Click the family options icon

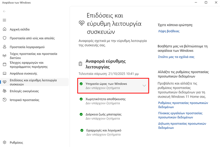(4, 91)
